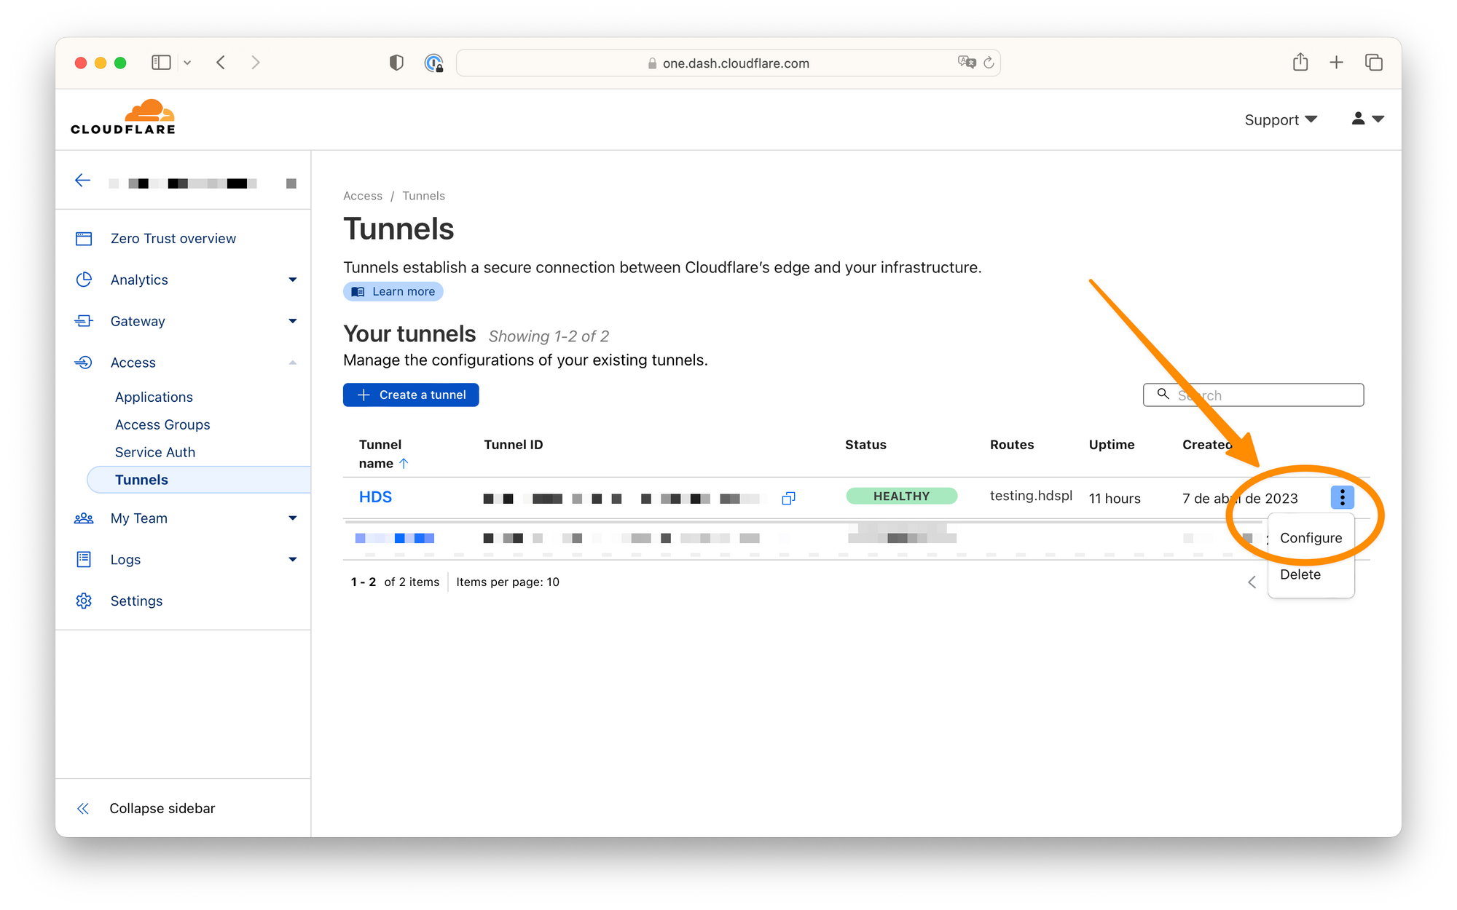Toggle the Safari sidebar button
Viewport: 1457px width, 910px height.
[161, 63]
